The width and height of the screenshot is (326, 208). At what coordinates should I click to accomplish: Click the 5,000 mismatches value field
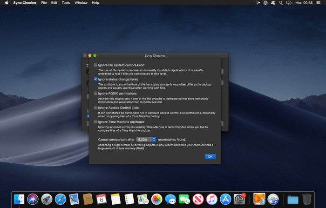pos(144,139)
